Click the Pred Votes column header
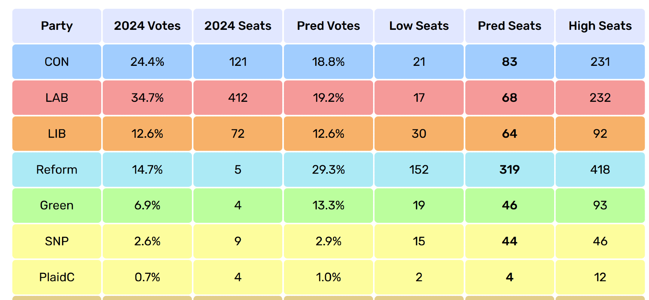 point(328,26)
